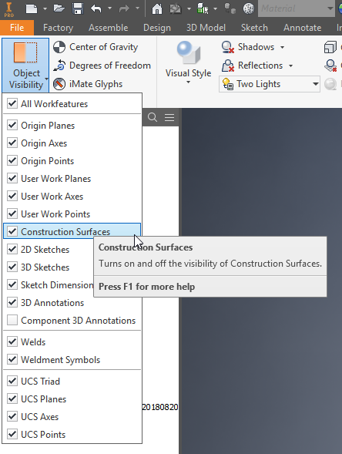Screen dimensions: 342x454
Task: Click the Degrees of Freedom icon
Action: (59, 66)
